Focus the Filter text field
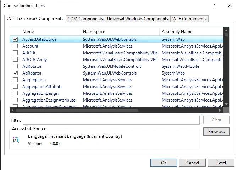The width and height of the screenshot is (238, 170). tap(111, 120)
